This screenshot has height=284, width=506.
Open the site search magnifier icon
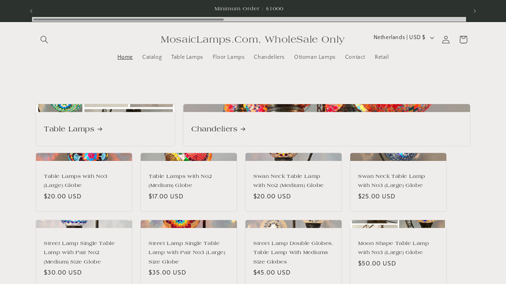pos(44,39)
